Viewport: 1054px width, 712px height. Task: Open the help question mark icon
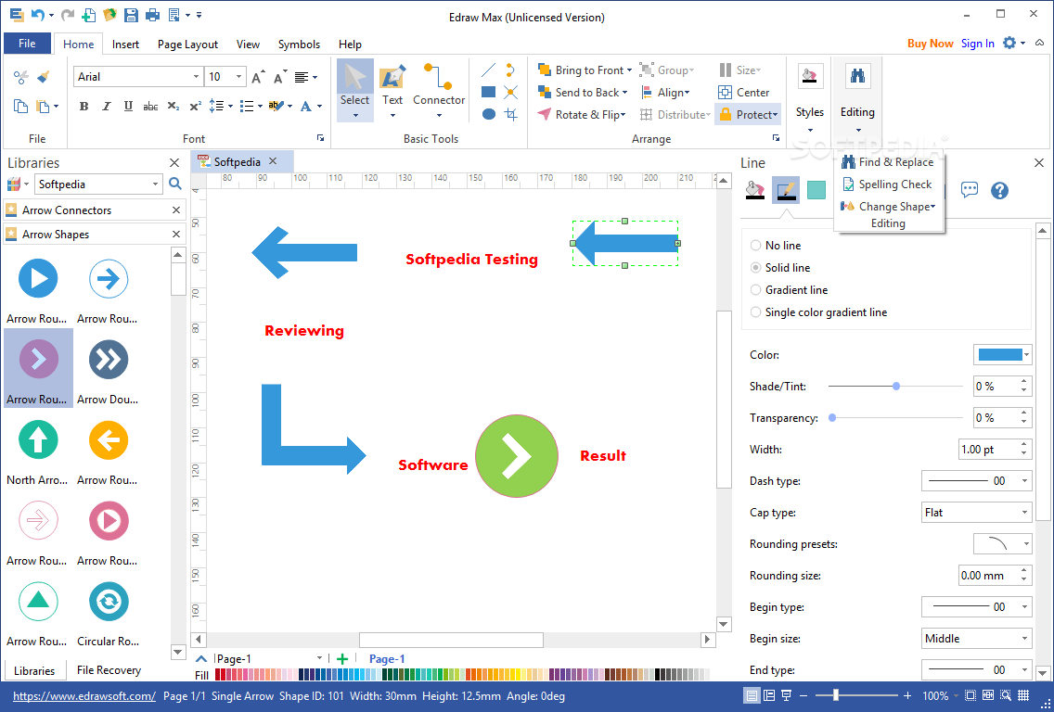[x=999, y=190]
